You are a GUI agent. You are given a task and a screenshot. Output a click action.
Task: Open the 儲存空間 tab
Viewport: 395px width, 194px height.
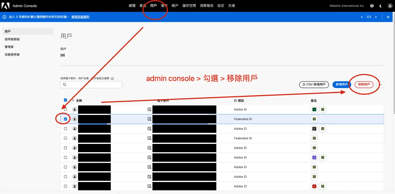click(189, 6)
